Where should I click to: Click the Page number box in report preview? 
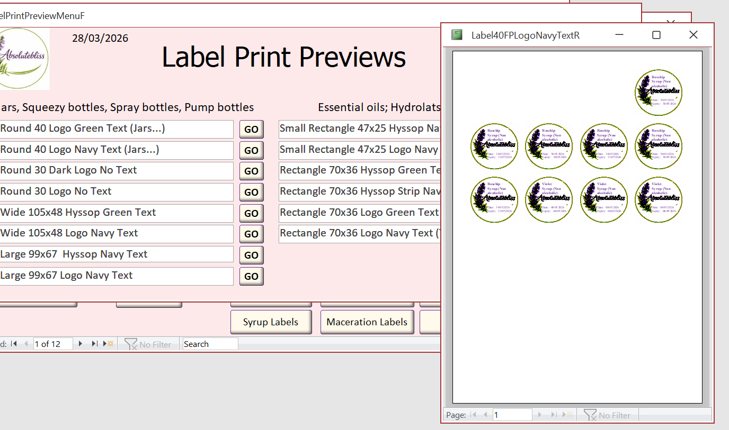point(512,415)
